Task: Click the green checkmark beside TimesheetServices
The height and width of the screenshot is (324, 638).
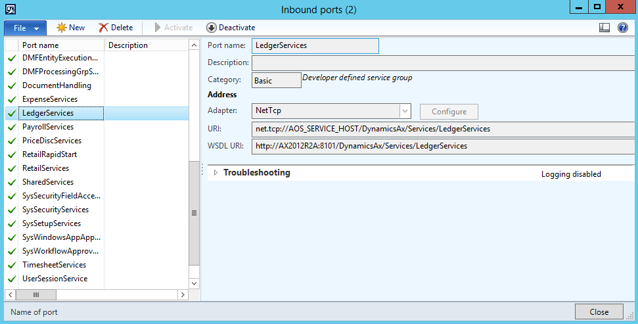Action: pyautogui.click(x=11, y=265)
